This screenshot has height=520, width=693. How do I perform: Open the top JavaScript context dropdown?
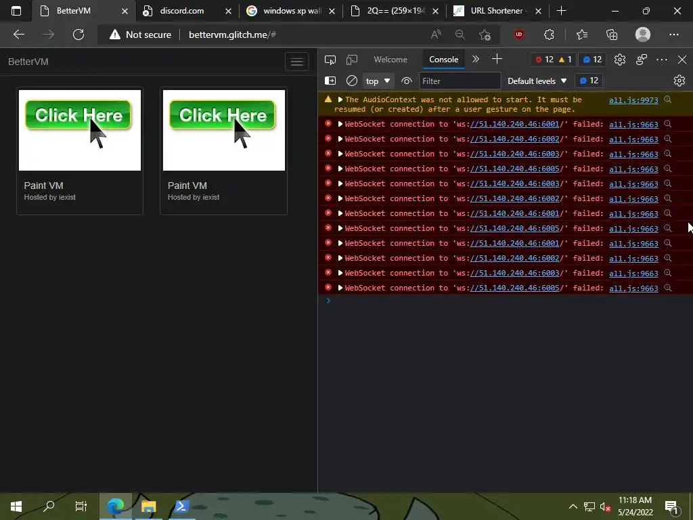[378, 81]
